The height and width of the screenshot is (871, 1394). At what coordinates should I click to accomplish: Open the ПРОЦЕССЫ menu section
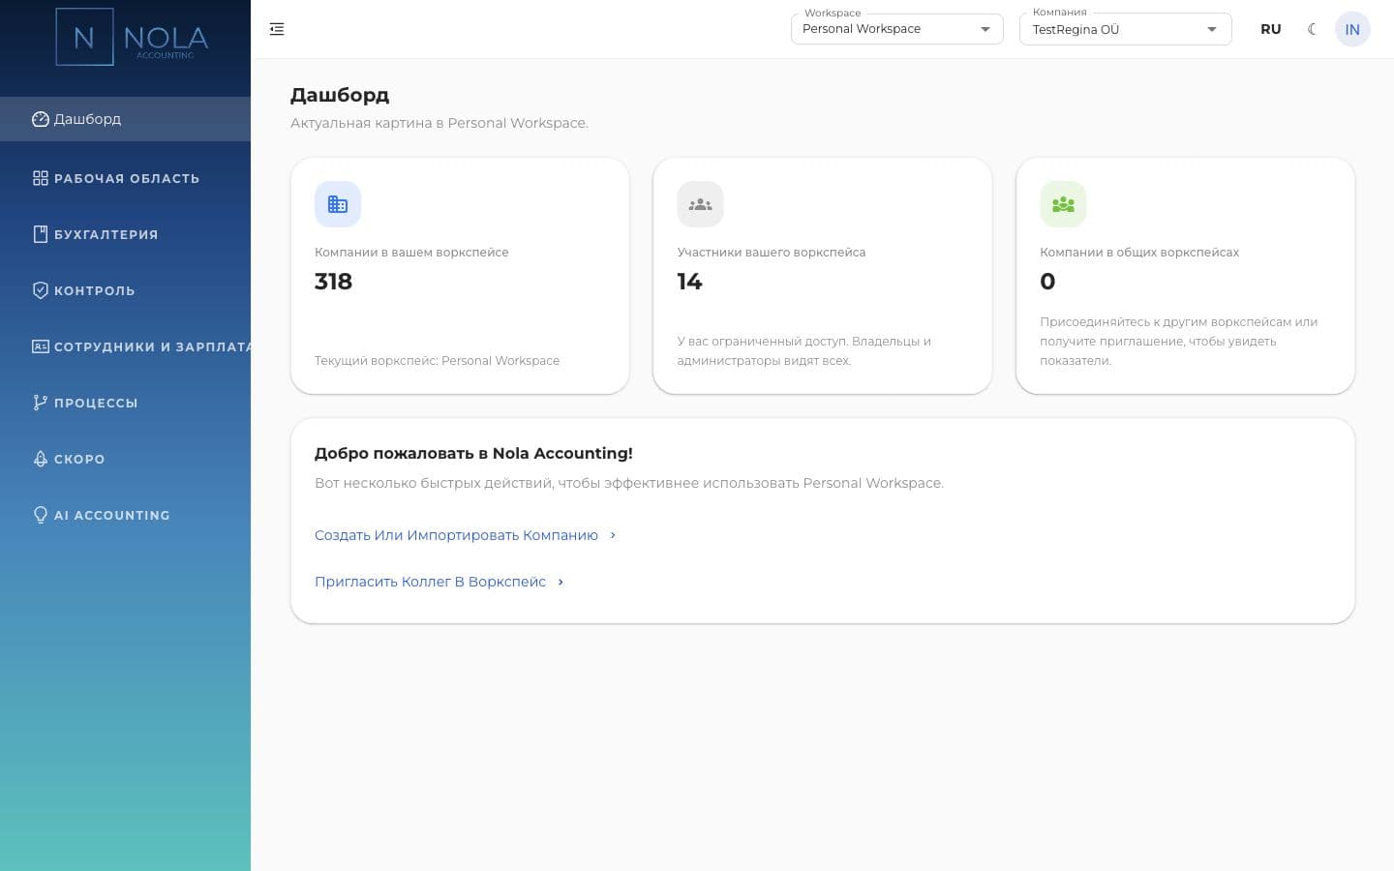tap(125, 403)
